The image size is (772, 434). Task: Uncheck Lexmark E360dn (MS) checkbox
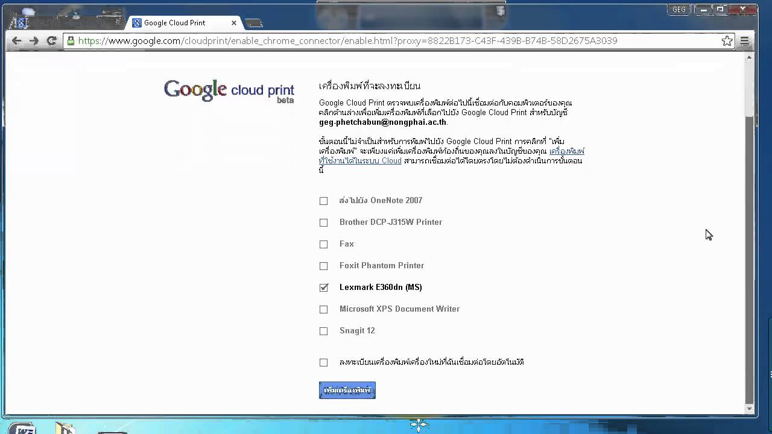point(324,288)
